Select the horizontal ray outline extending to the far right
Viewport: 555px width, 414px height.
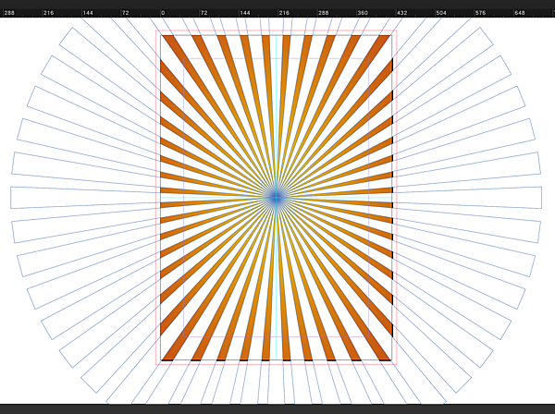point(467,198)
